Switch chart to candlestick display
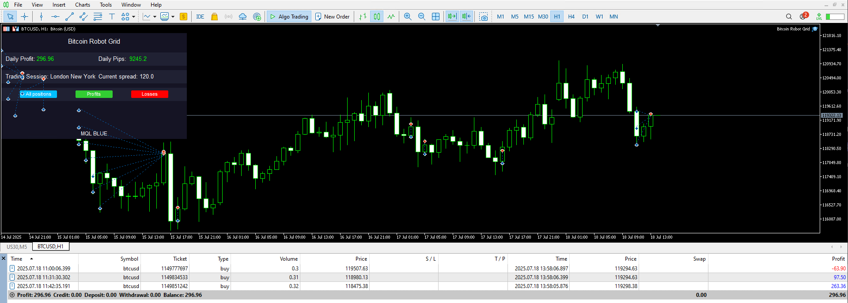848x303 pixels. coord(377,17)
